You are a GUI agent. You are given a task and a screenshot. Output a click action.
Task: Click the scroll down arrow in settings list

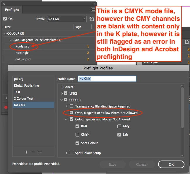click(182, 155)
